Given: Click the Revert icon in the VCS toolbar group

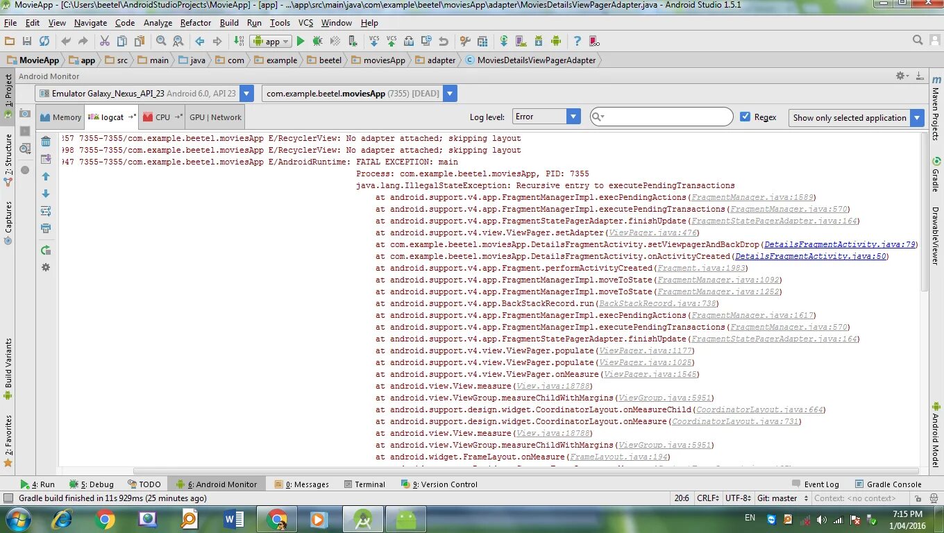Looking at the screenshot, I should tap(444, 42).
